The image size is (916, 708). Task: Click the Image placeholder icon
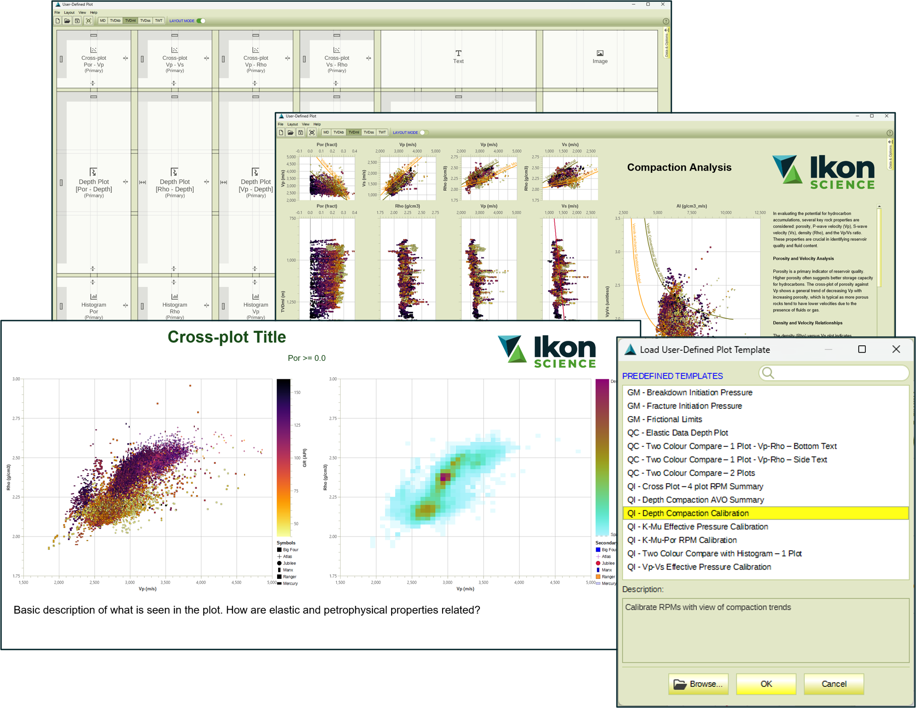coord(600,53)
